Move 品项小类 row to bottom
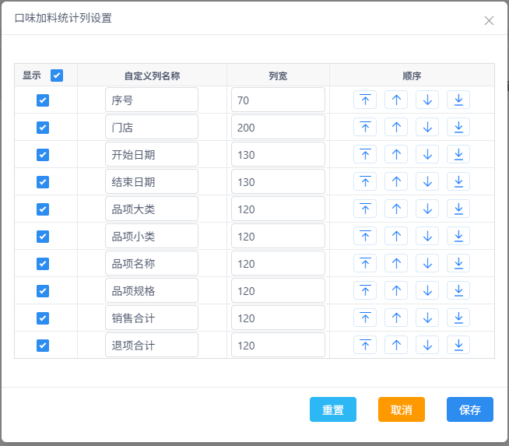Screen dimensions: 509x446 pyautogui.click(x=458, y=236)
